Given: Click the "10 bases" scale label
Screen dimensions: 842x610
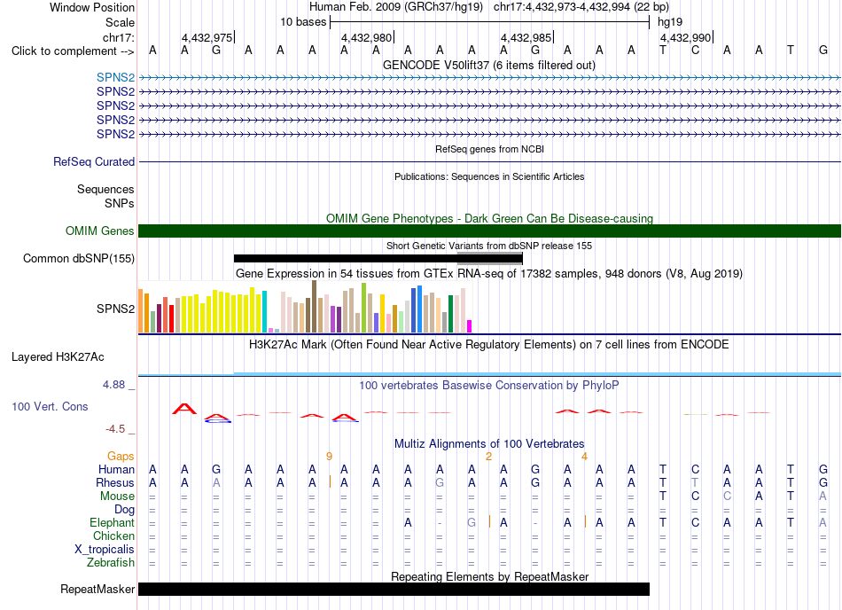Looking at the screenshot, I should tap(303, 22).
